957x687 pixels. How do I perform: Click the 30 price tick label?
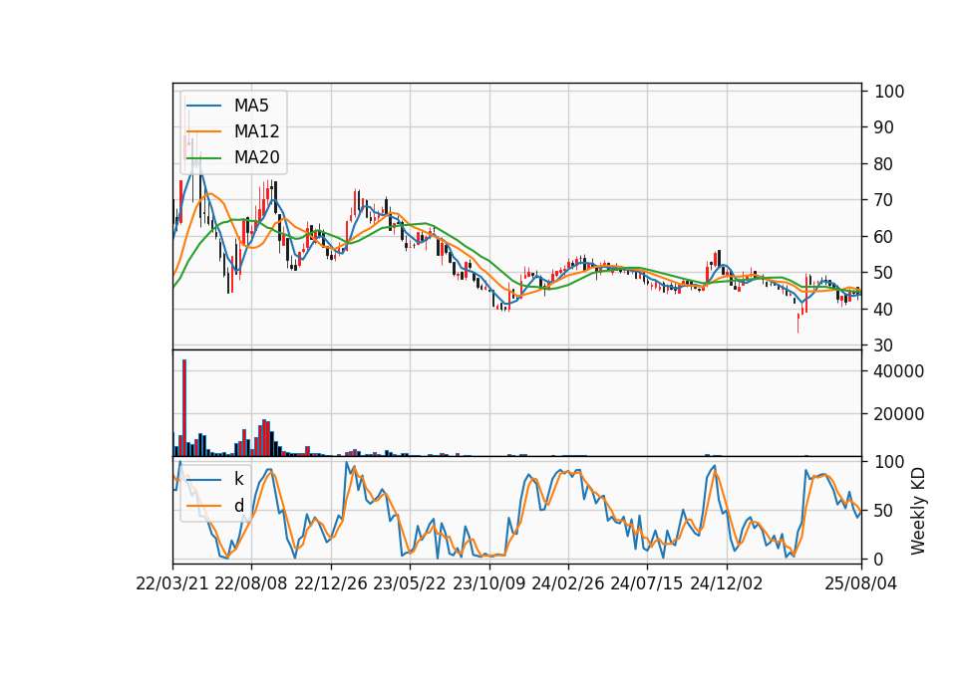pyautogui.click(x=884, y=345)
